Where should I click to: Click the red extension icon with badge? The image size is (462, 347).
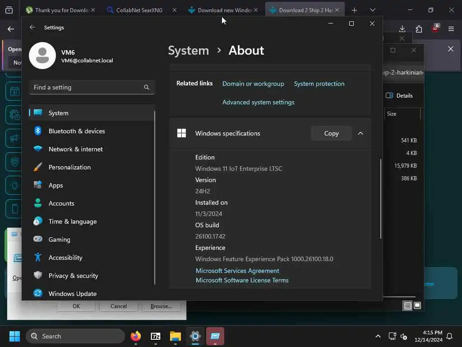435,28
